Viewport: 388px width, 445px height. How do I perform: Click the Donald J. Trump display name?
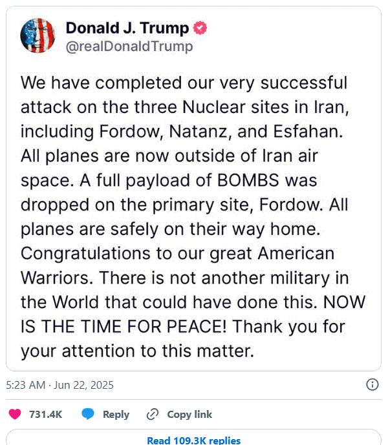tap(127, 28)
